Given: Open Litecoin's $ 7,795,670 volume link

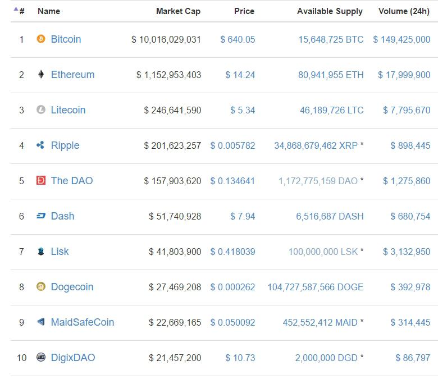Looking at the screenshot, I should 407,110.
